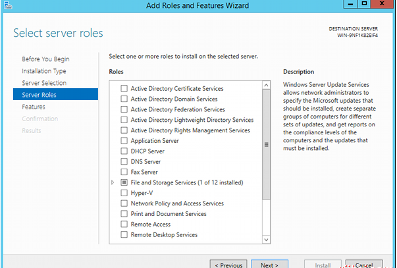Click the wizard icon in the title bar

point(8,5)
